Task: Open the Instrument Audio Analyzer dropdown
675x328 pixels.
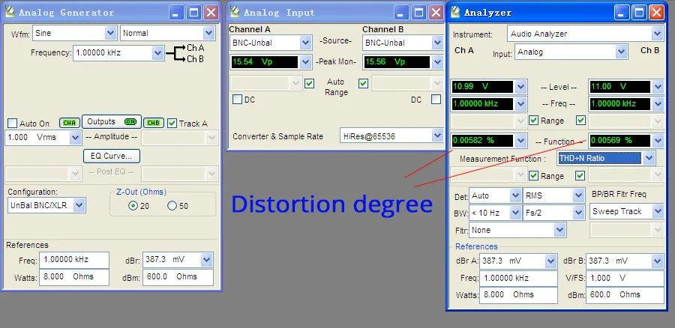Action: point(657,34)
